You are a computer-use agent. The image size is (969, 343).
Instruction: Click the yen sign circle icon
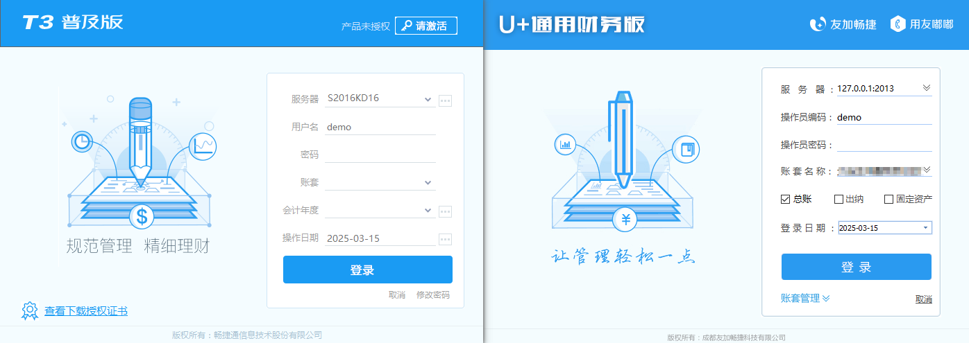[x=625, y=221]
